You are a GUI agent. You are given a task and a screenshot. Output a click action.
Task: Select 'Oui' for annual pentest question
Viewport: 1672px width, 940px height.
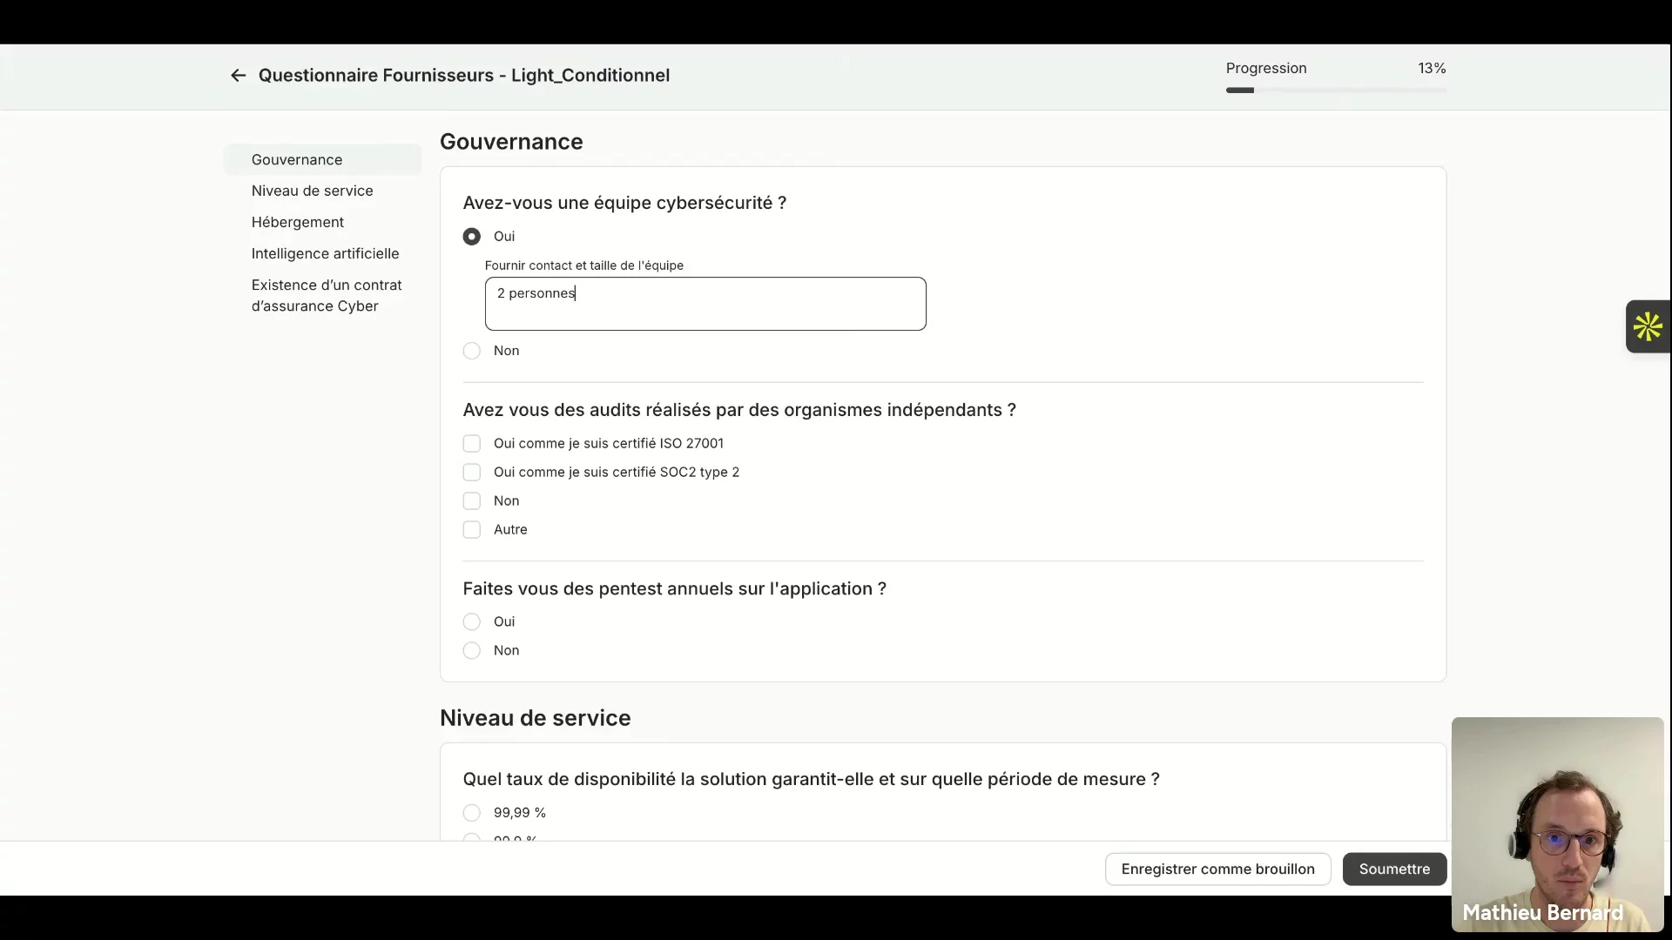[471, 622]
